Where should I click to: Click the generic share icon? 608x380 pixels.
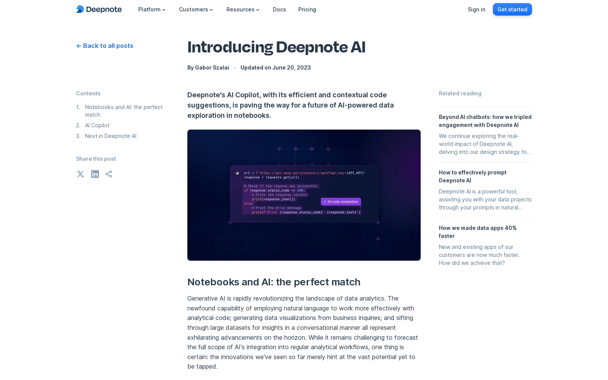(x=109, y=174)
